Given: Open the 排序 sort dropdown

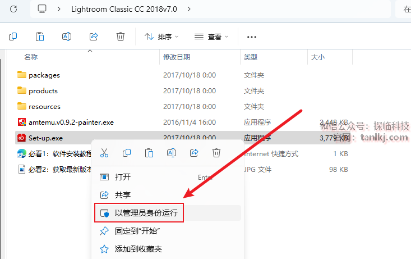Looking at the screenshot, I should 161,37.
